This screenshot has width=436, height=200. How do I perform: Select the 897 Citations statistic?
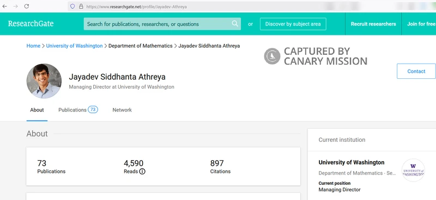[x=220, y=167]
